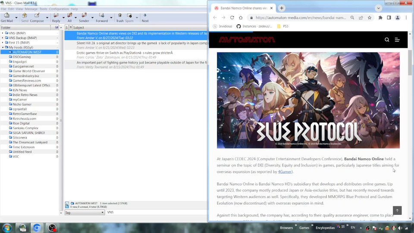Open the PS3 bookmarks folder
Image resolution: width=414 pixels, height=233 pixels.
click(x=282, y=26)
